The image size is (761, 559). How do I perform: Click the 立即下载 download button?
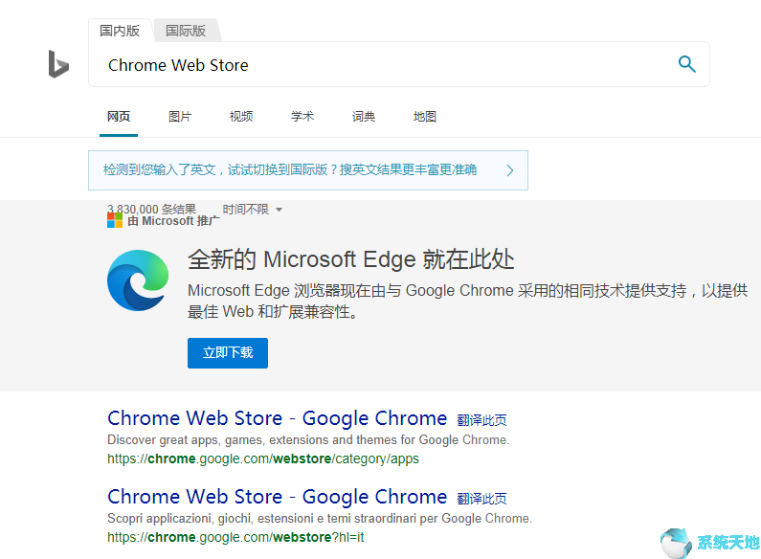pos(228,353)
